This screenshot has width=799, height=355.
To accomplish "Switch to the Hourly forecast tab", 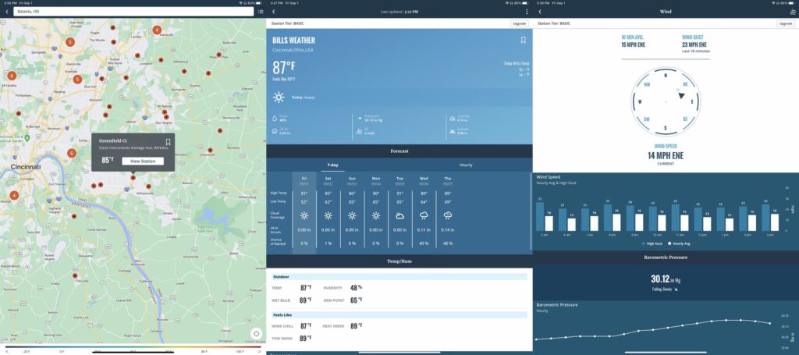I will click(x=466, y=165).
